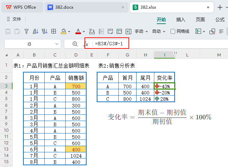Select highlighted cell D13 with 400
The image size is (228, 167).
[x=76, y=149]
